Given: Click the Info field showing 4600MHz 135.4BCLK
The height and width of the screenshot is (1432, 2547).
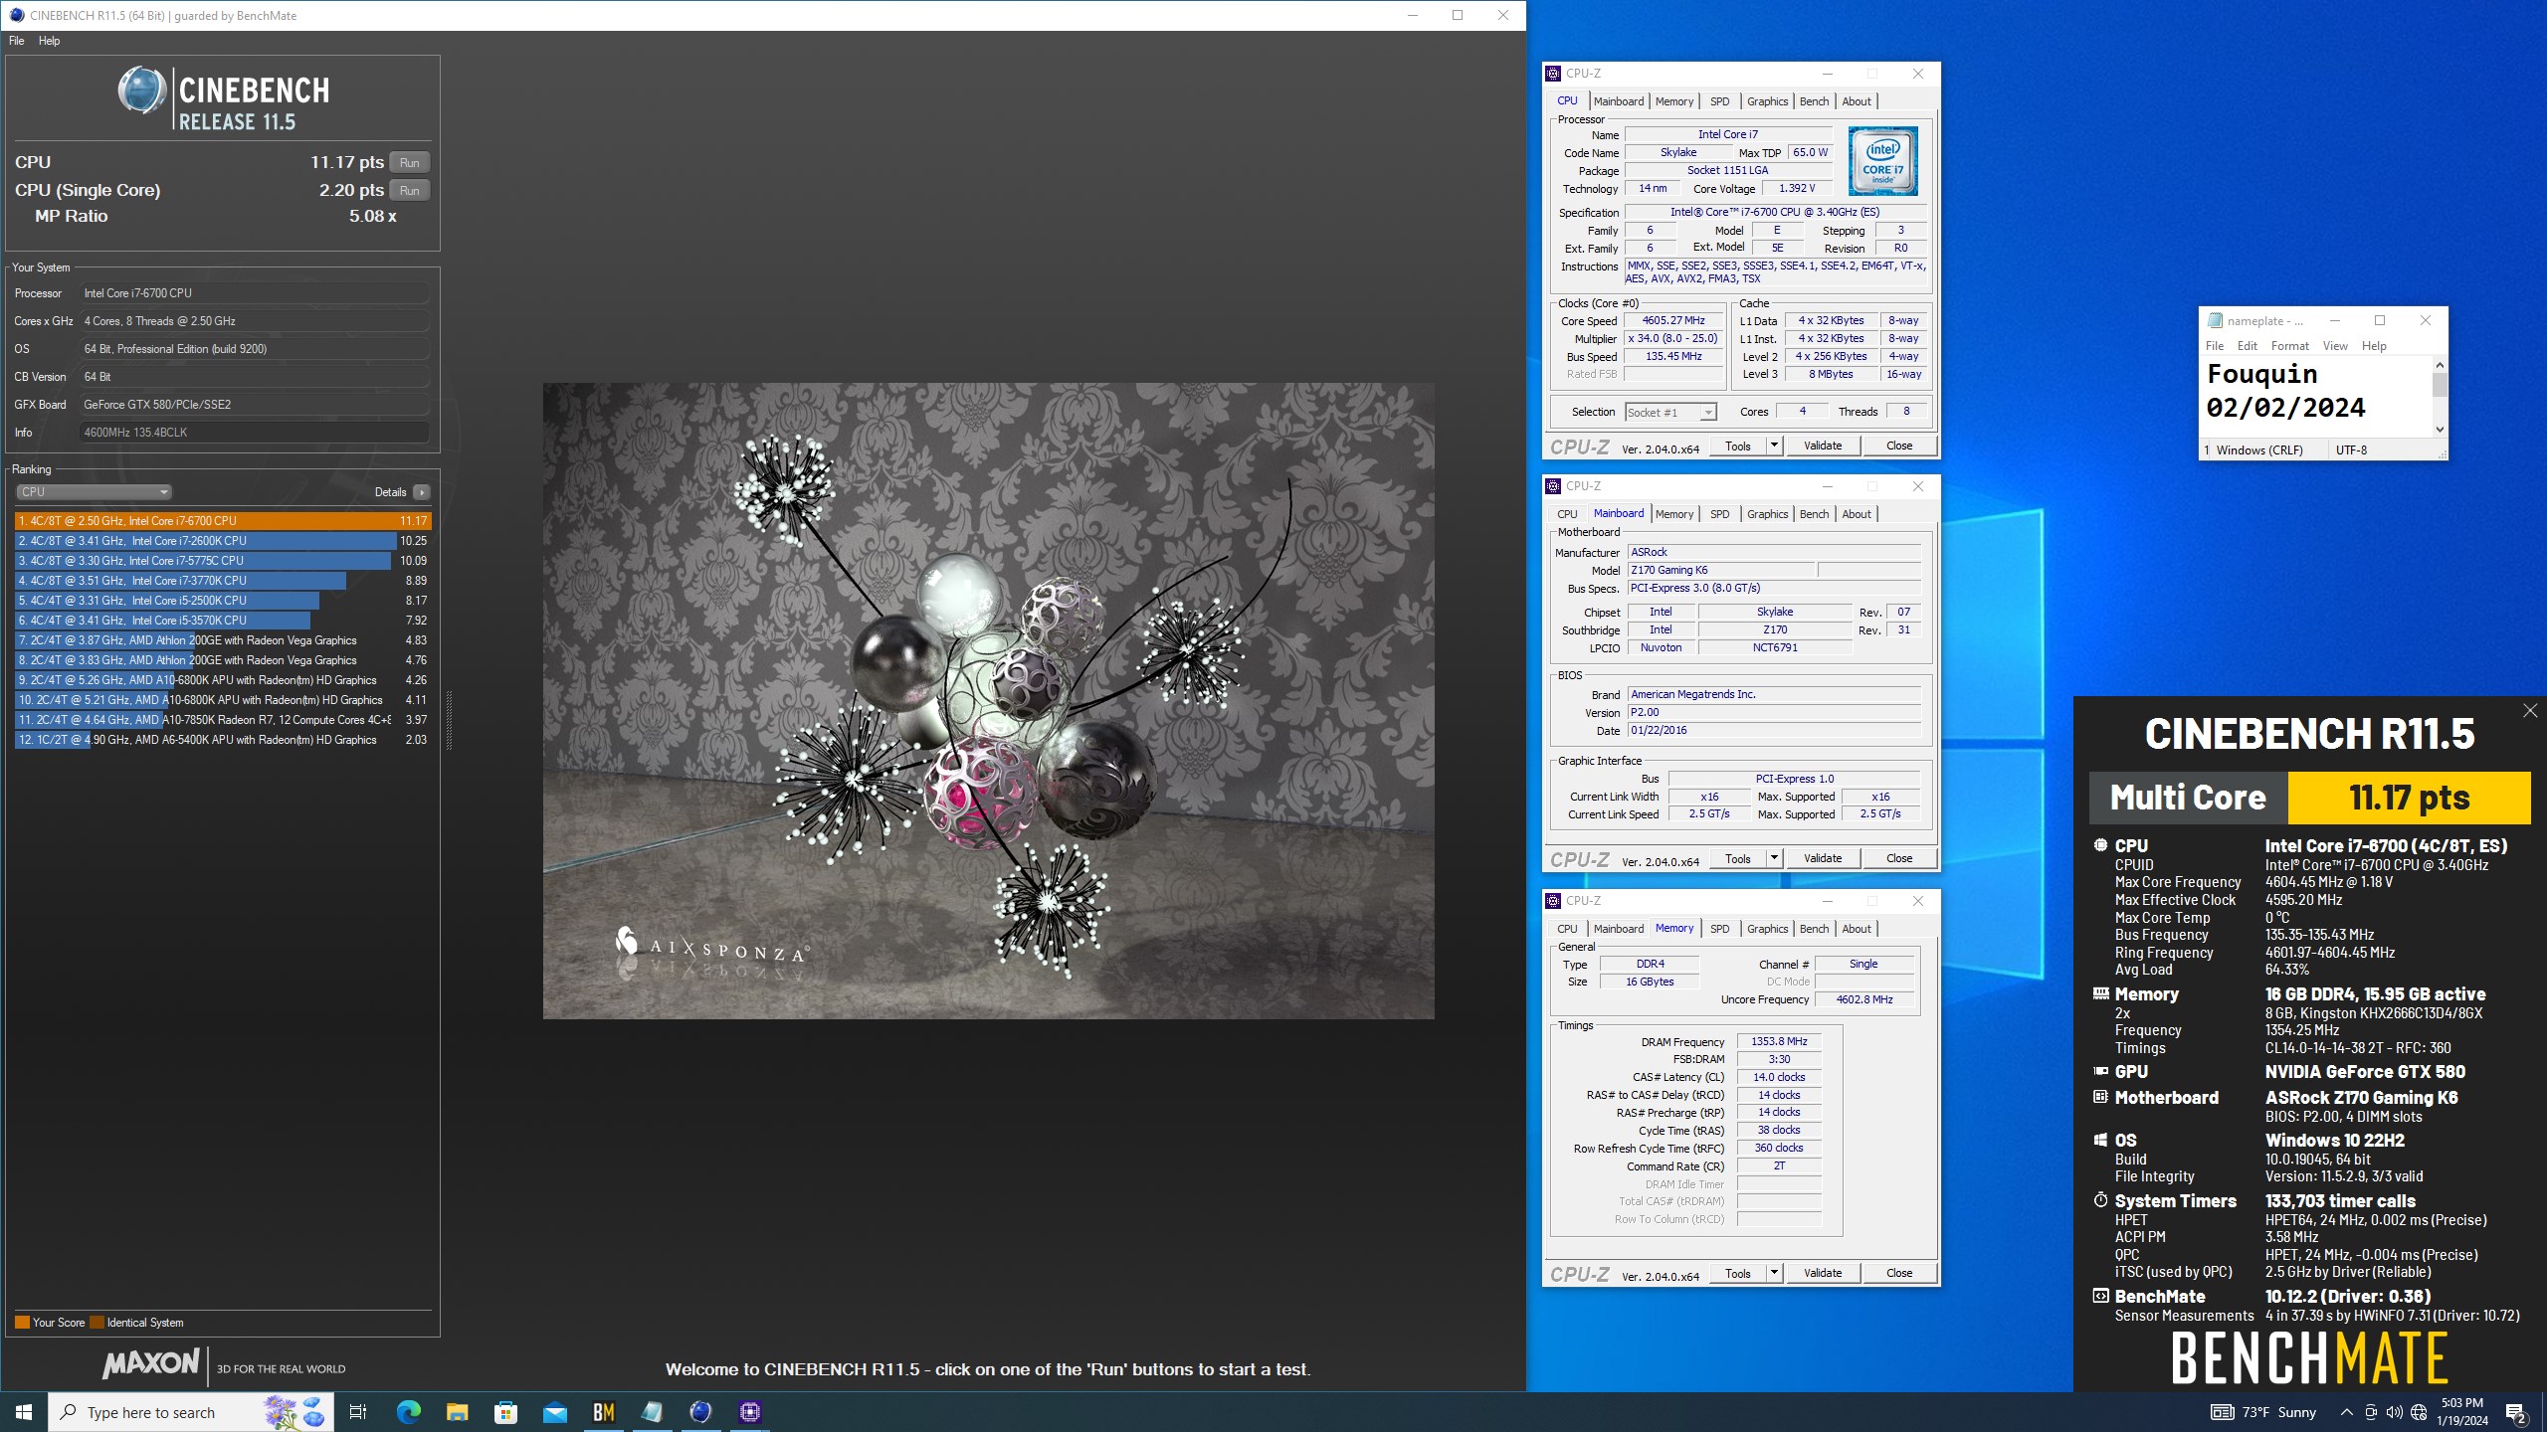Looking at the screenshot, I should point(254,433).
